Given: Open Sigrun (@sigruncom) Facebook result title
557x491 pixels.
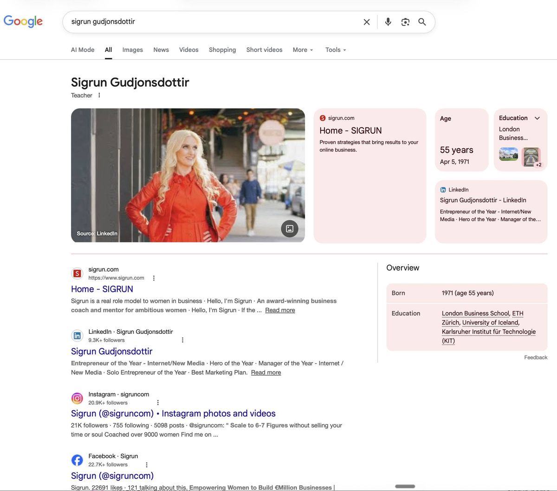Looking at the screenshot, I should (x=112, y=476).
